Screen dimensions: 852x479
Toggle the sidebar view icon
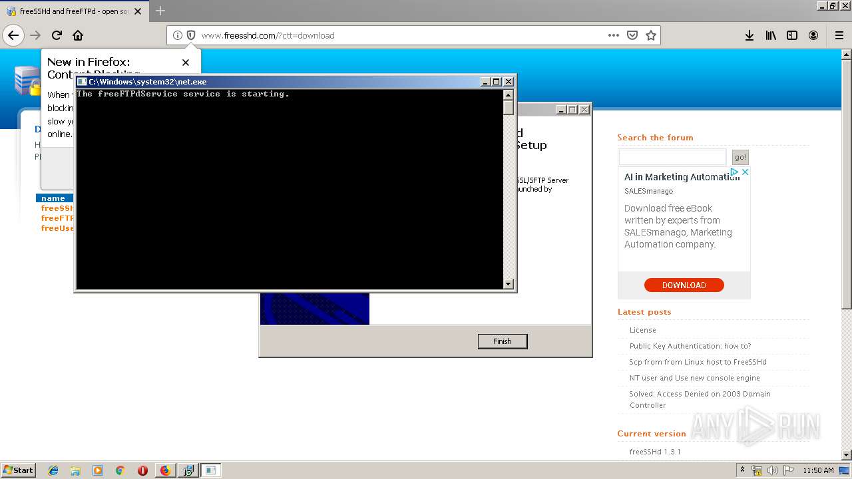coord(792,35)
